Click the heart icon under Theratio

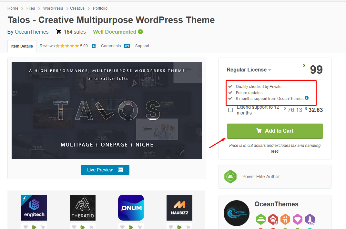click(74, 227)
